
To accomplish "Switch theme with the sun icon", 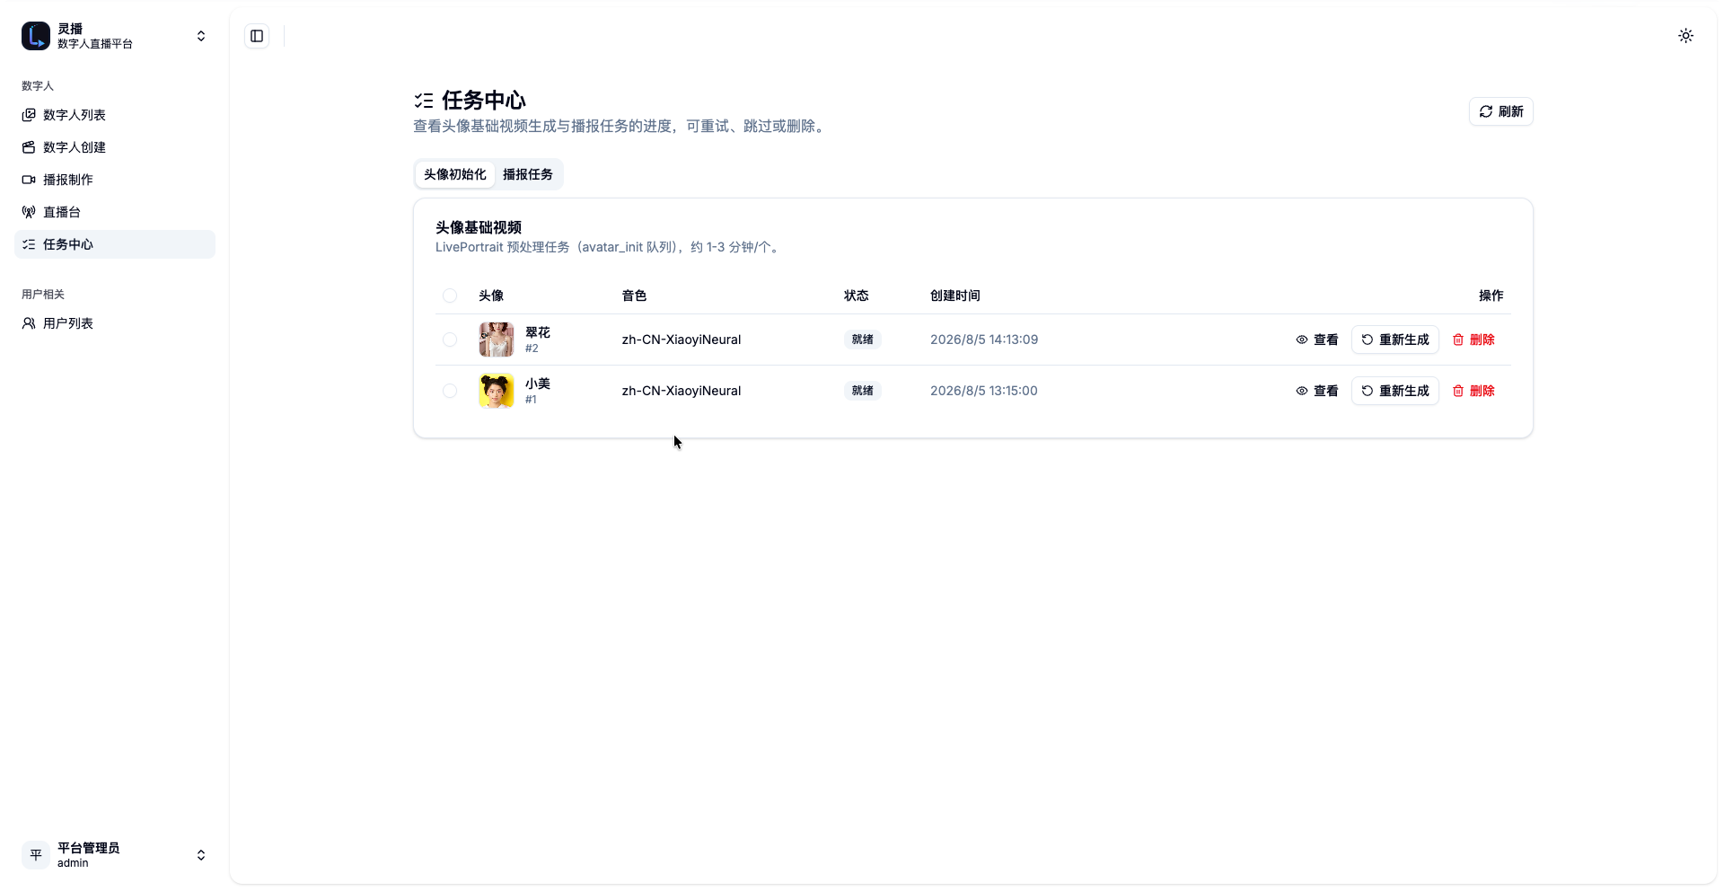I will tap(1685, 36).
